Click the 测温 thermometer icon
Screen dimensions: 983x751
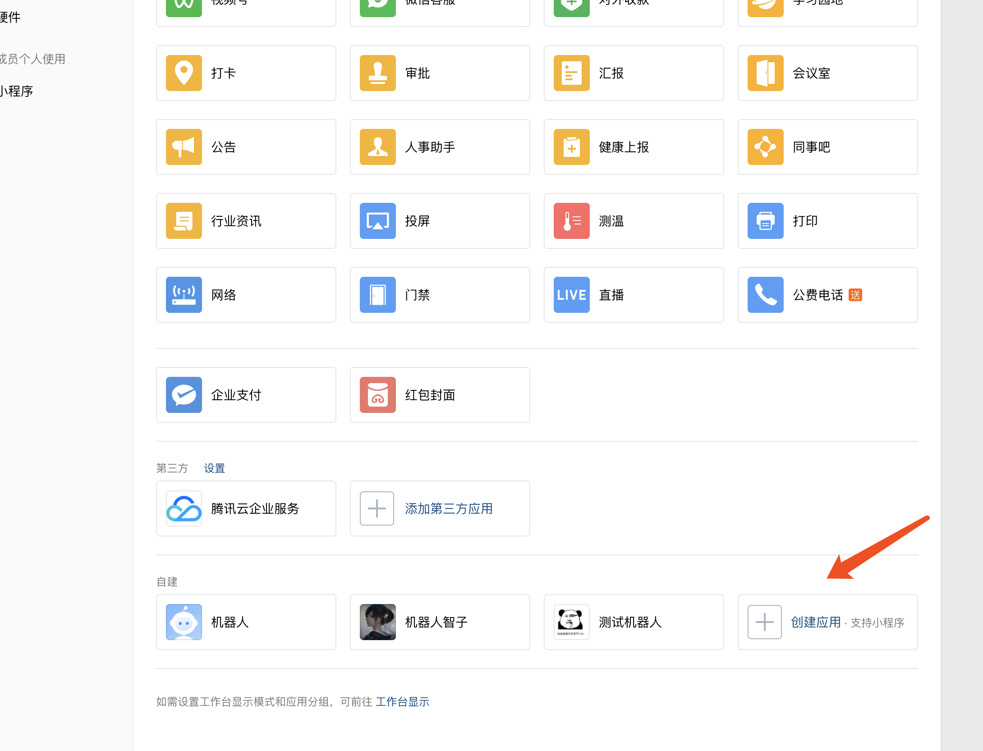[x=571, y=221]
